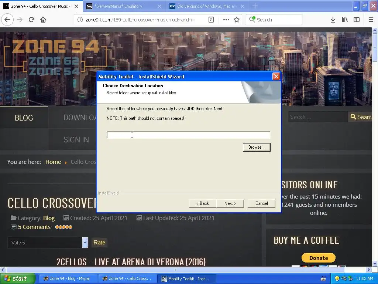Close the InstallShield Wizard dialog
The width and height of the screenshot is (378, 284).
[276, 76]
